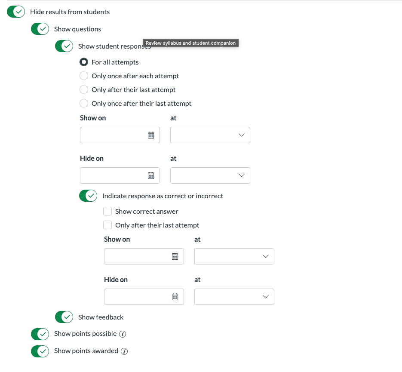
Task: Open calendar for correct/incorrect Show on date
Action: pyautogui.click(x=175, y=256)
